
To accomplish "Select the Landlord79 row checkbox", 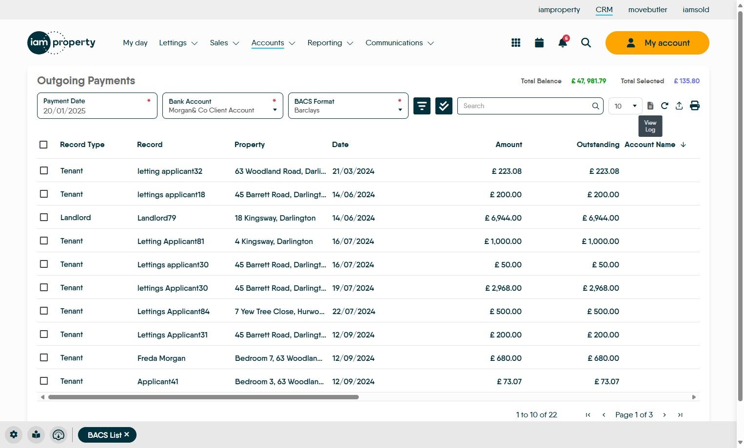I will [x=44, y=217].
